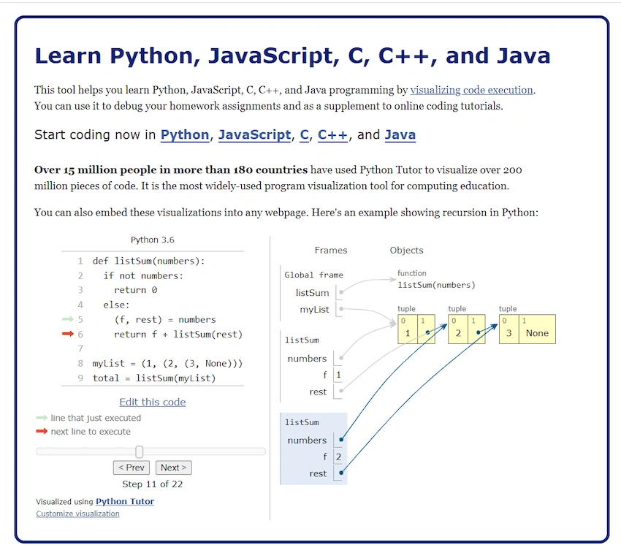Click the 'Edit this code' link
The image size is (621, 553).
pos(153,402)
